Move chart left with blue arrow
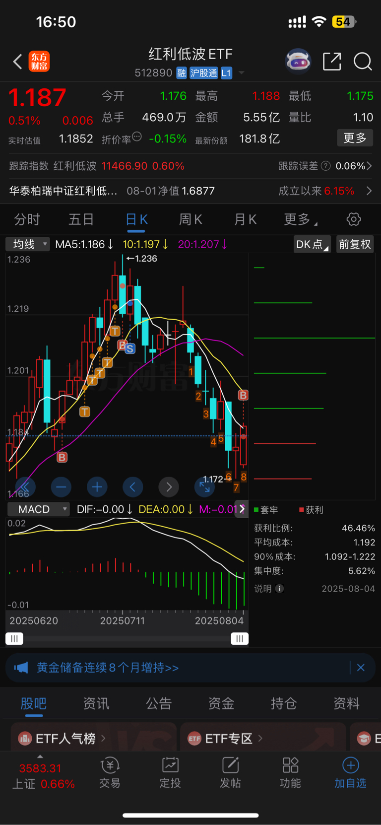The height and width of the screenshot is (825, 381). (132, 487)
